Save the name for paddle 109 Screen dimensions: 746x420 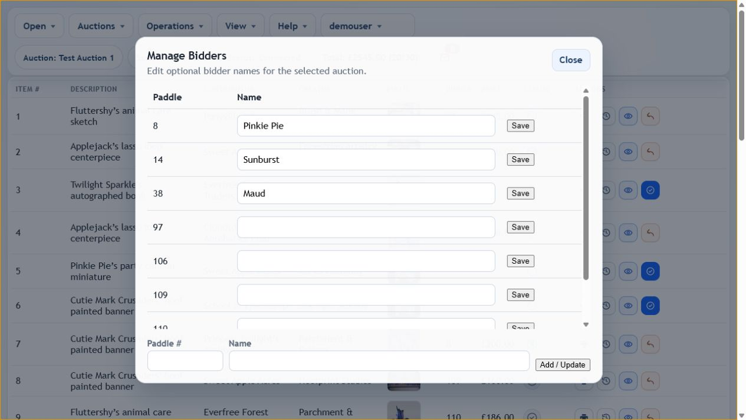coord(520,295)
